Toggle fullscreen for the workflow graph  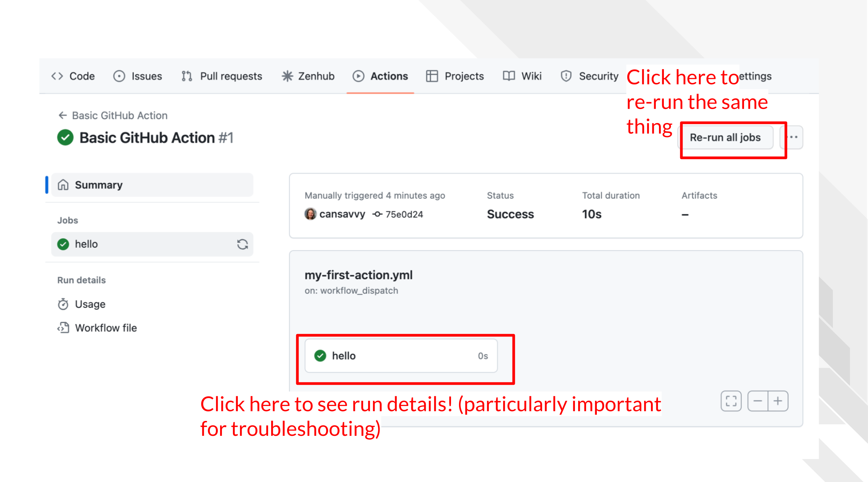click(731, 401)
